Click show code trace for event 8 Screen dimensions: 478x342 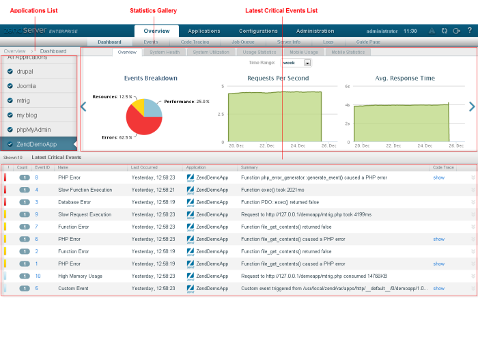[438, 177]
